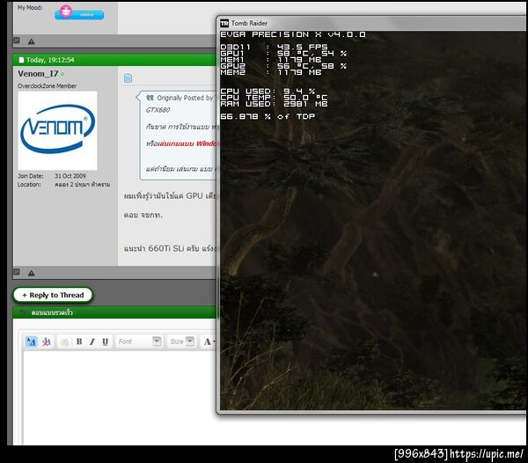Click the Tomb Raider window title text
This screenshot has height=463, width=528.
[249, 23]
